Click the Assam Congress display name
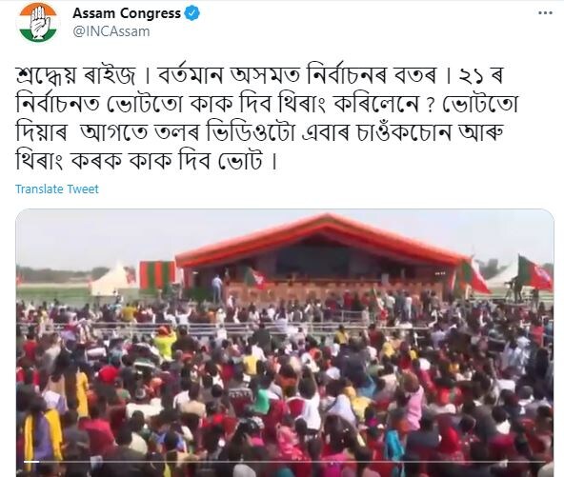This screenshot has height=477, width=564. [x=127, y=13]
